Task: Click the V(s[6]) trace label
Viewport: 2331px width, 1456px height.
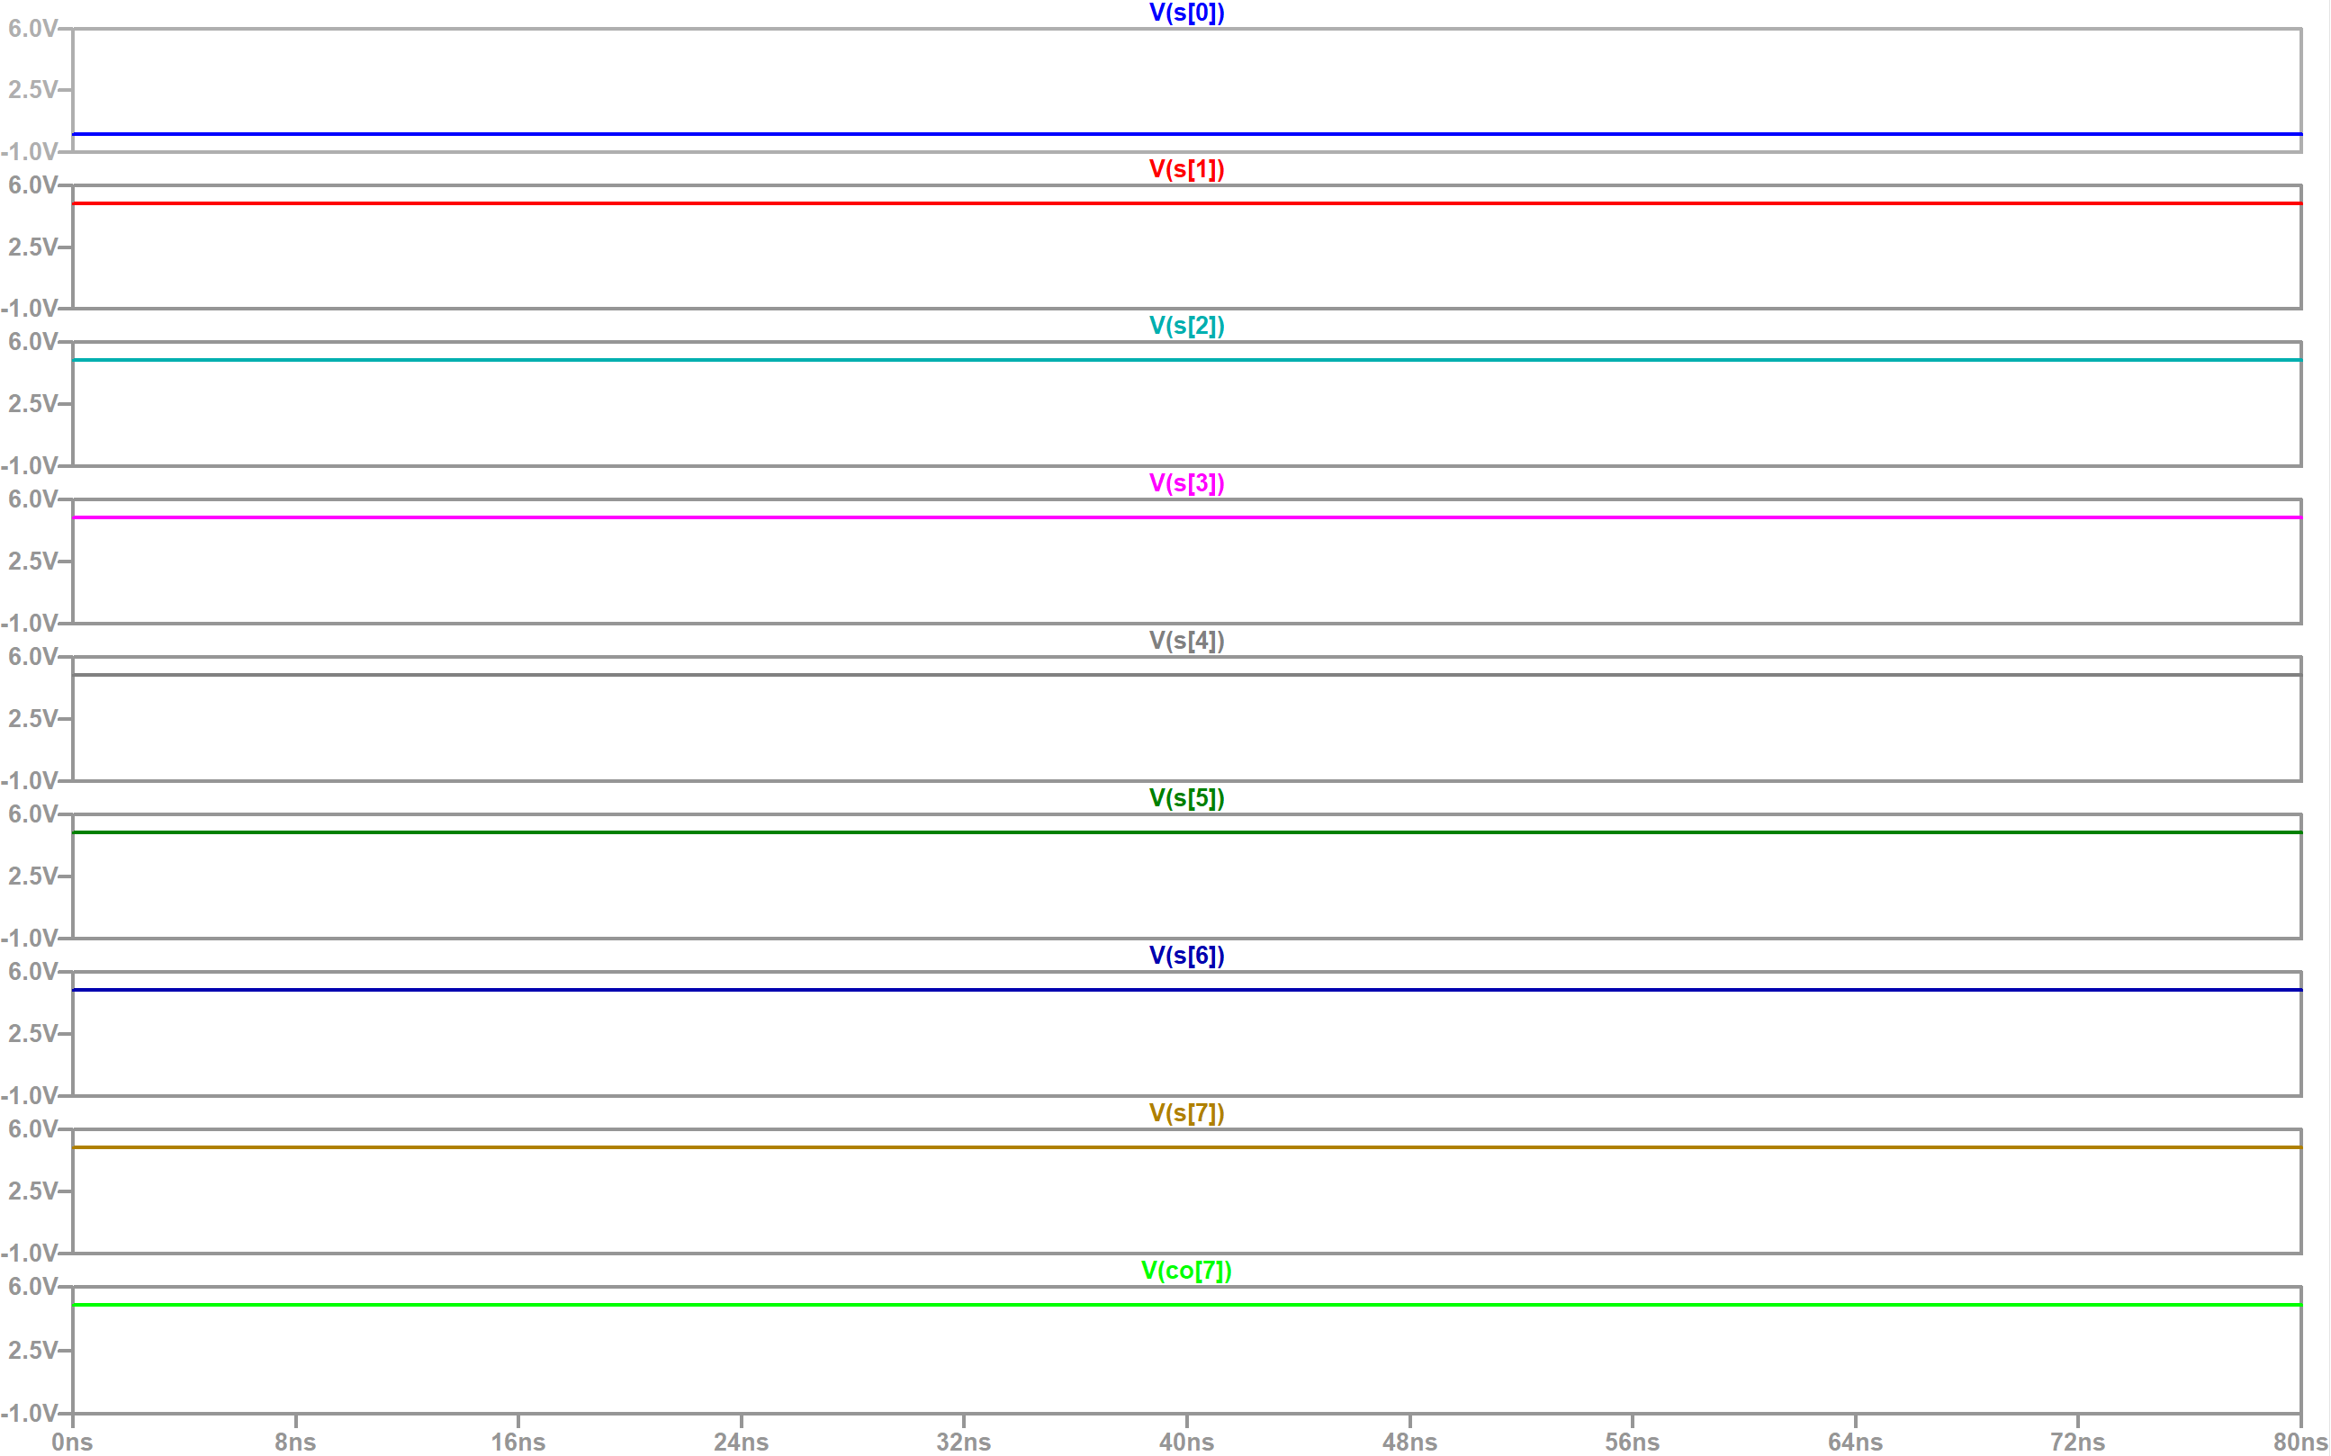Action: pos(1186,957)
